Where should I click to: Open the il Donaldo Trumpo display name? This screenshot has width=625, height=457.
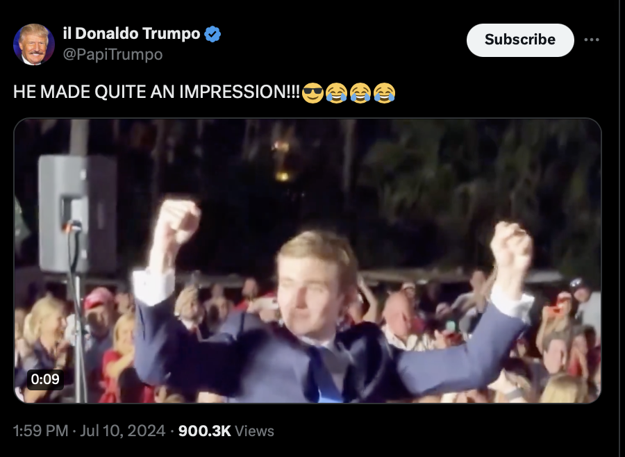(x=131, y=33)
